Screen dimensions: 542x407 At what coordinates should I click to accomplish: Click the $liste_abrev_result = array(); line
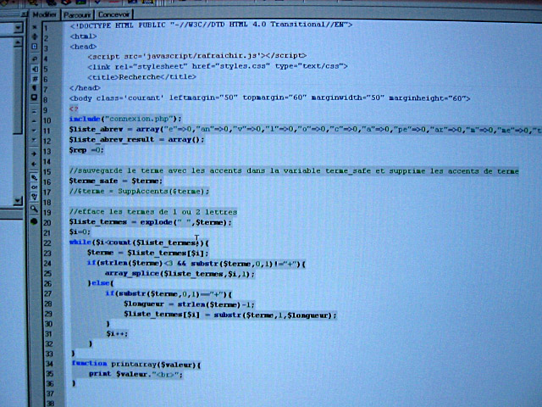point(136,139)
